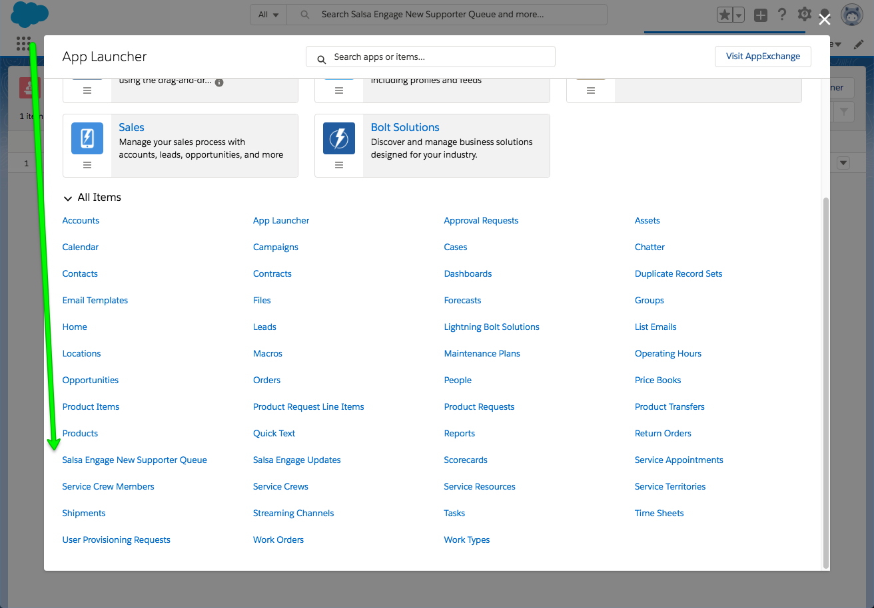Open Lightning Bolt Solutions item
Screen dimensions: 874x608
point(492,327)
